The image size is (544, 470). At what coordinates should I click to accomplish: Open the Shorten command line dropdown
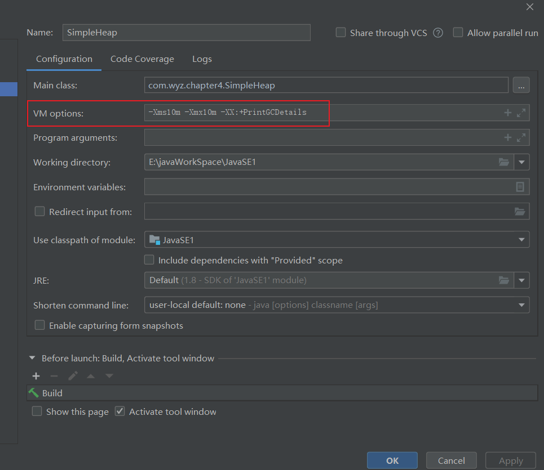pos(521,305)
